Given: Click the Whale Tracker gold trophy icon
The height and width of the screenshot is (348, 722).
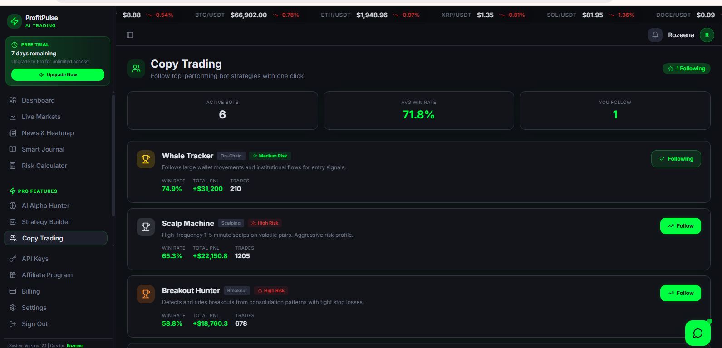Looking at the screenshot, I should coord(146,159).
